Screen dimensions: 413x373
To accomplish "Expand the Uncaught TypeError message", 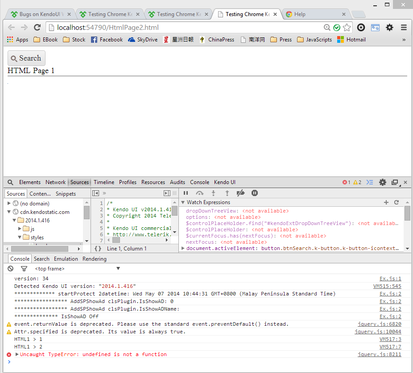I will click(17, 355).
